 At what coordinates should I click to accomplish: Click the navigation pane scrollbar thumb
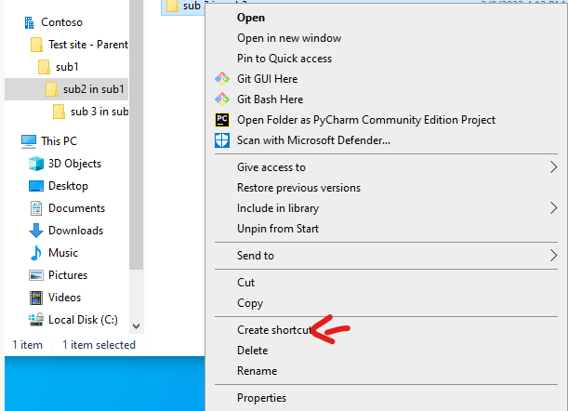[x=137, y=134]
